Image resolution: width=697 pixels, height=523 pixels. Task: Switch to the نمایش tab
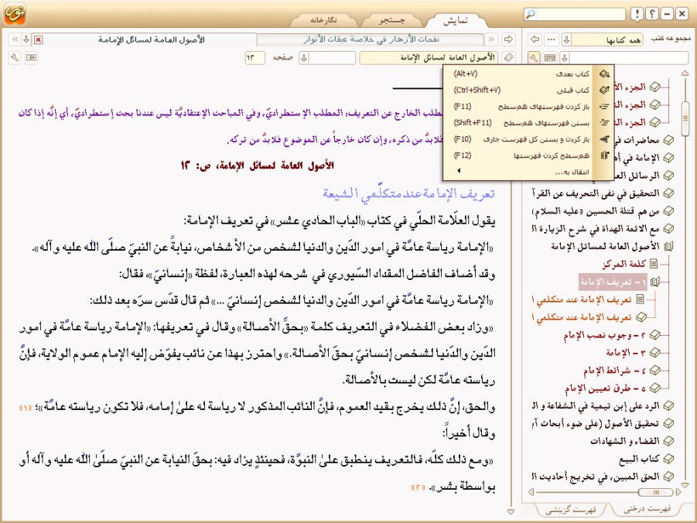pyautogui.click(x=456, y=20)
